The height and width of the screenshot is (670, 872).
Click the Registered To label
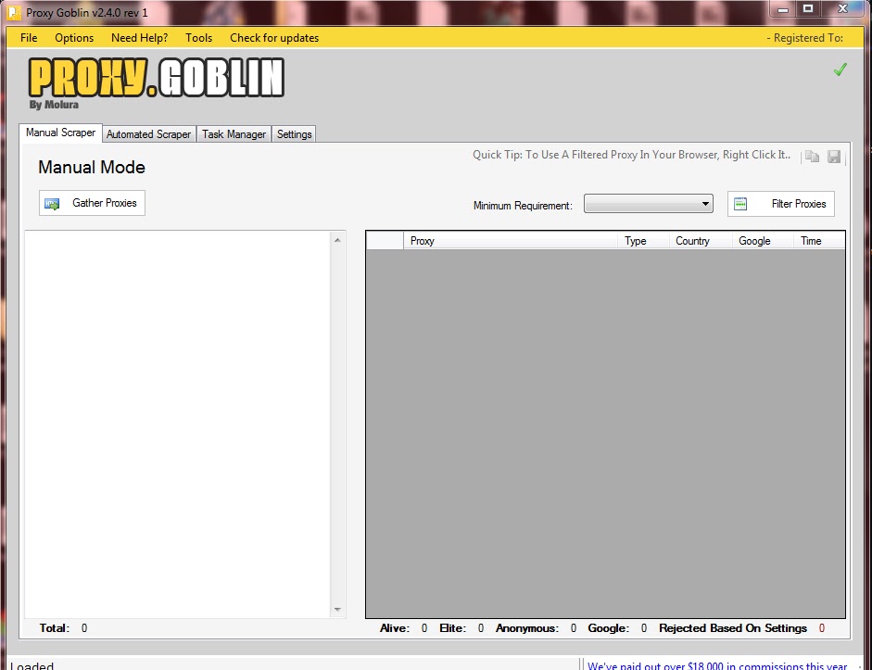(x=804, y=38)
